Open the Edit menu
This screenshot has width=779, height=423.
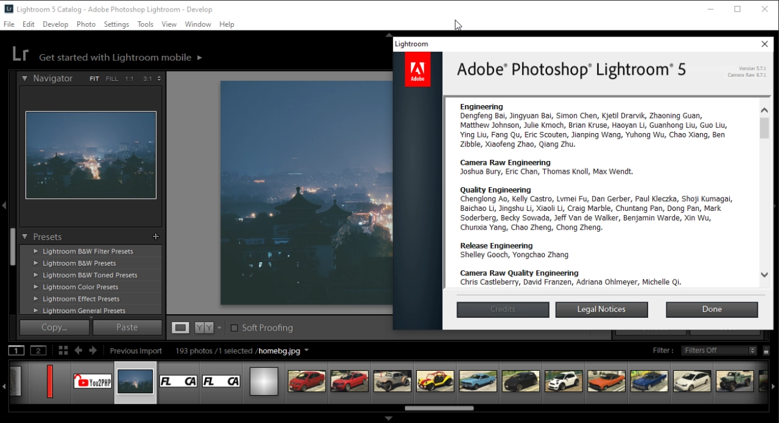click(29, 24)
